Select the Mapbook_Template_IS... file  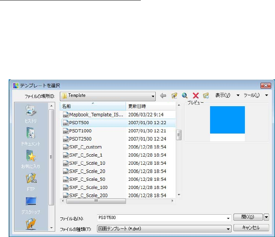coord(96,115)
